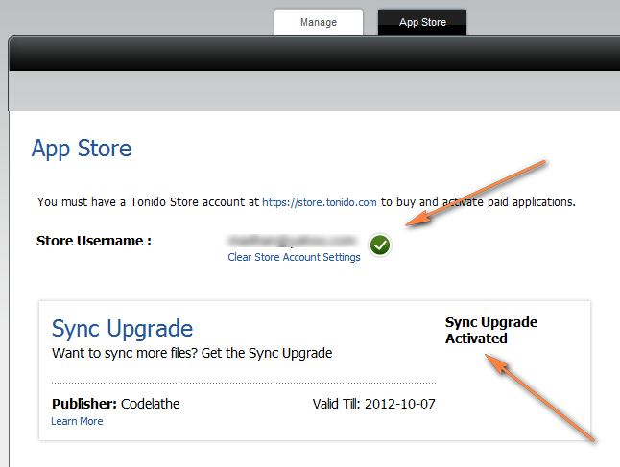Select the Valid Till 2012-10-07 text
Viewport: 620px width, 467px height.
click(373, 404)
